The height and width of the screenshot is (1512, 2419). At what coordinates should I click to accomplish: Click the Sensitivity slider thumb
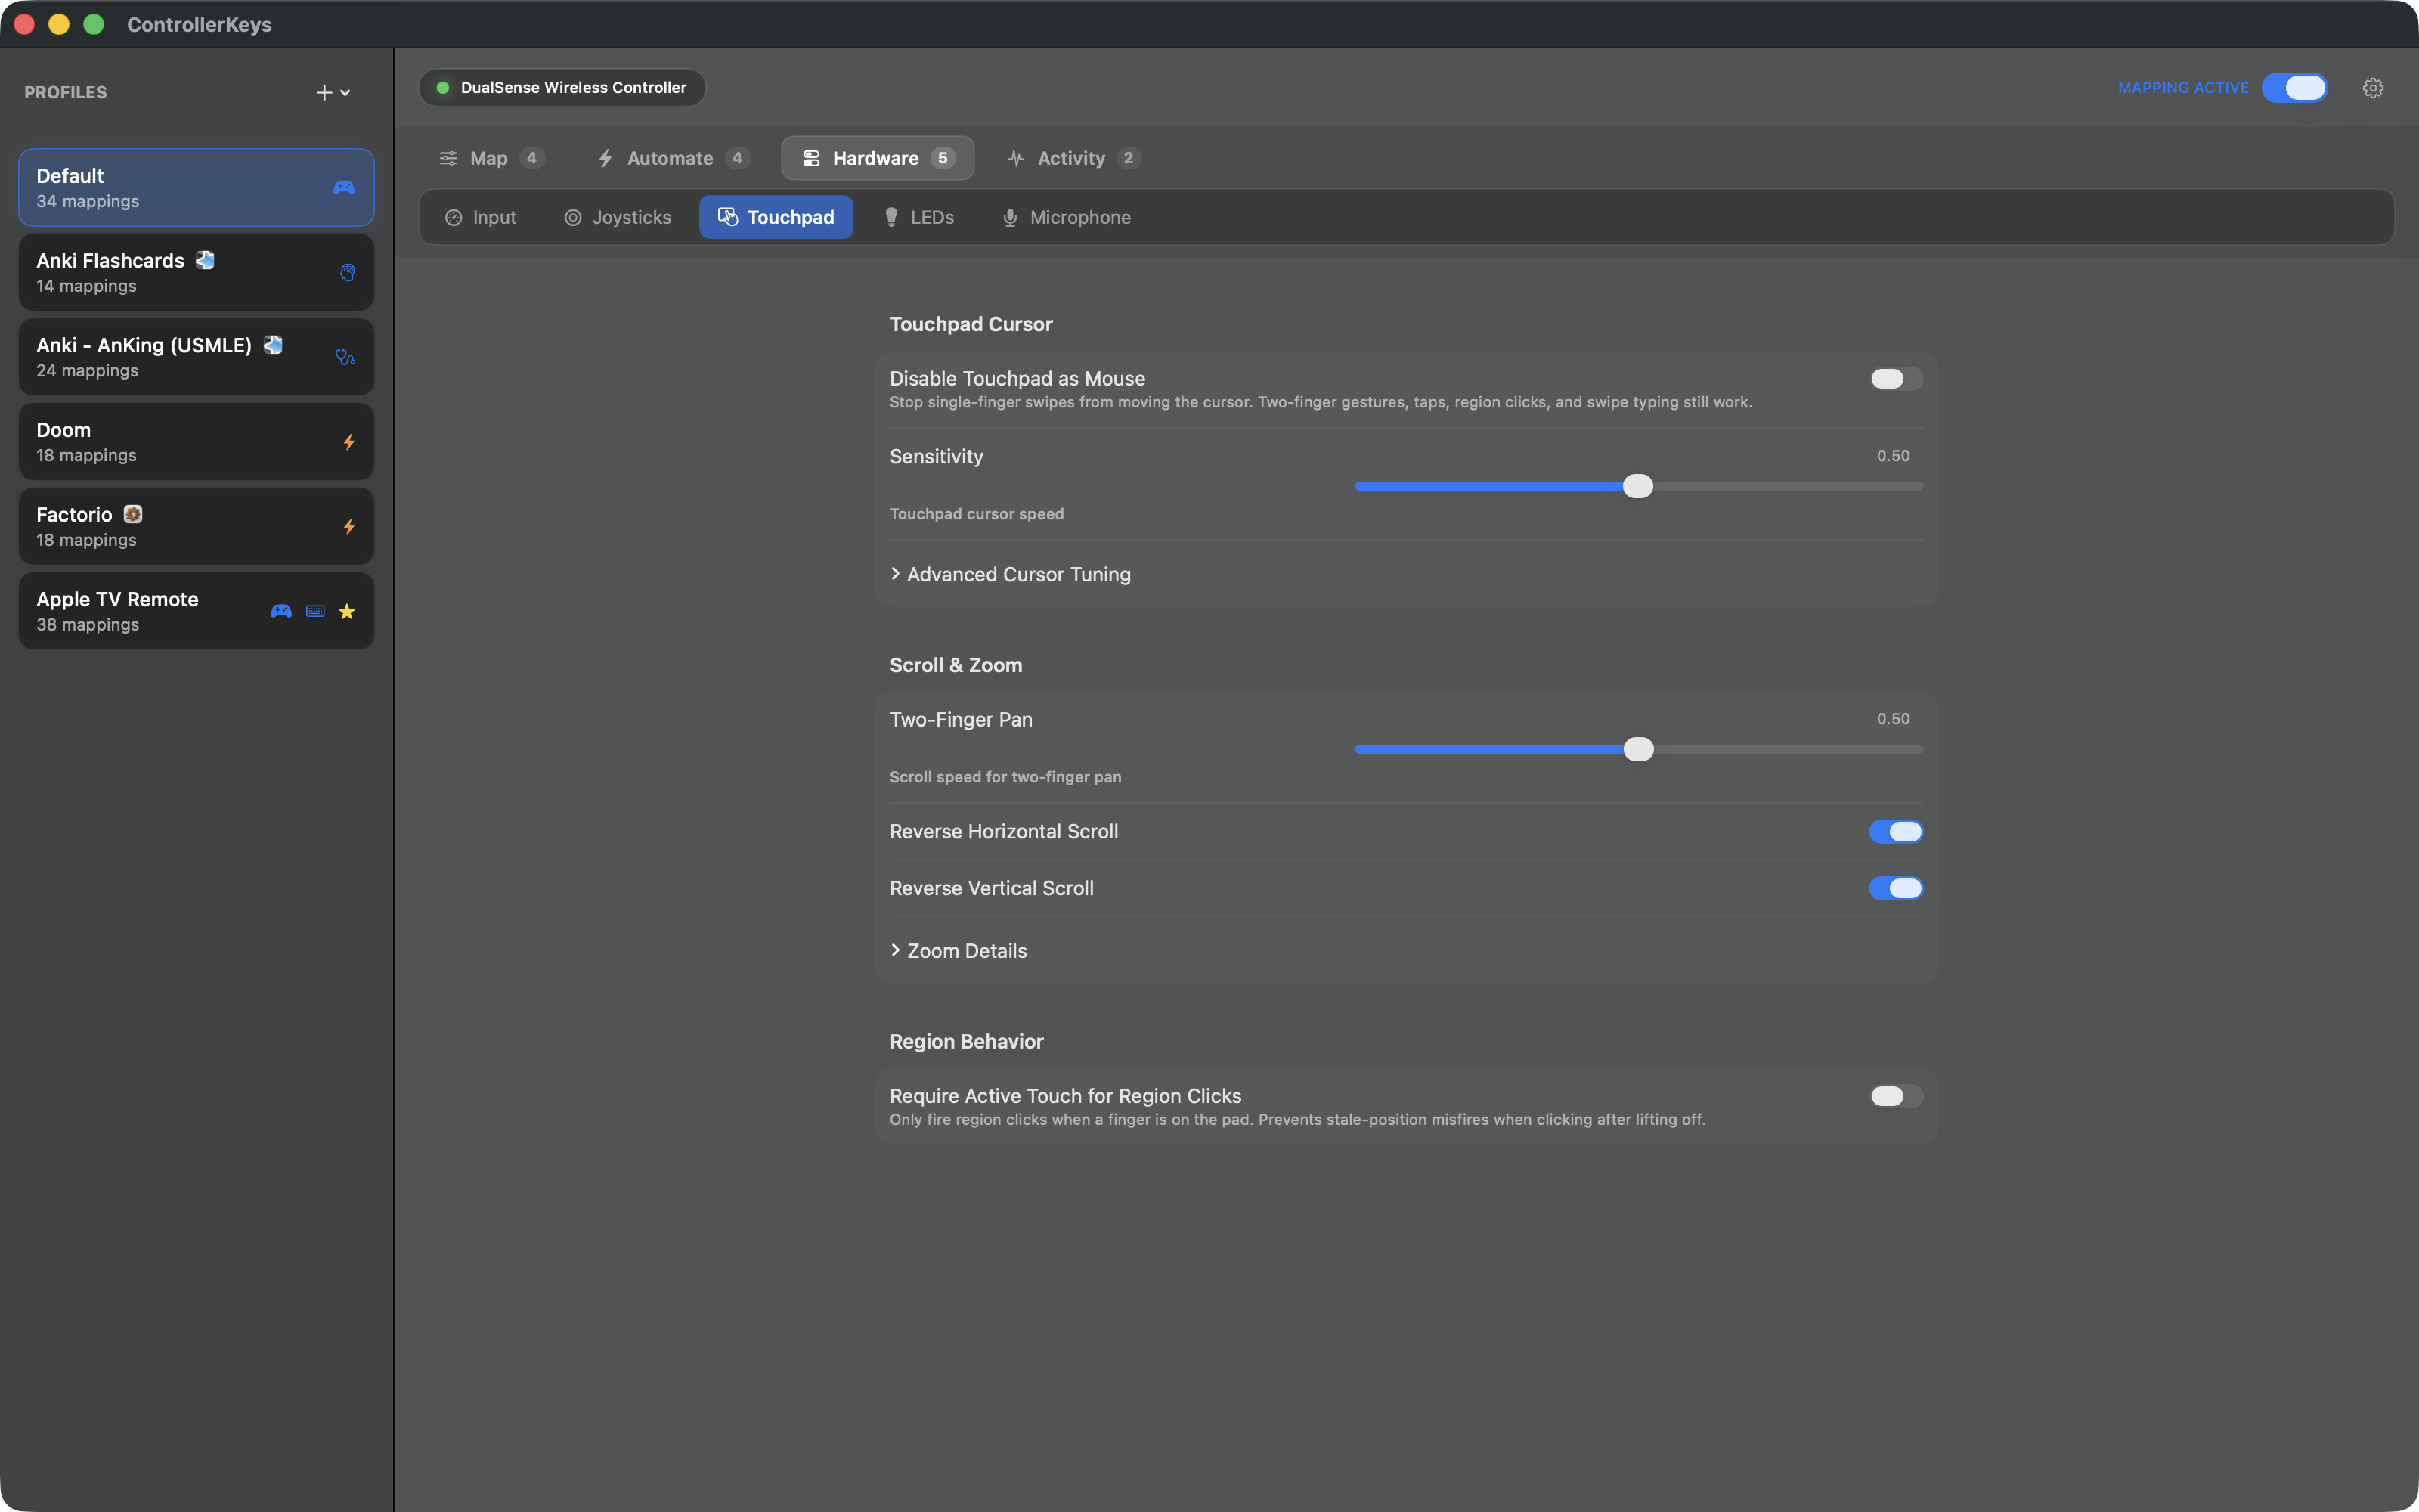[x=1637, y=486]
